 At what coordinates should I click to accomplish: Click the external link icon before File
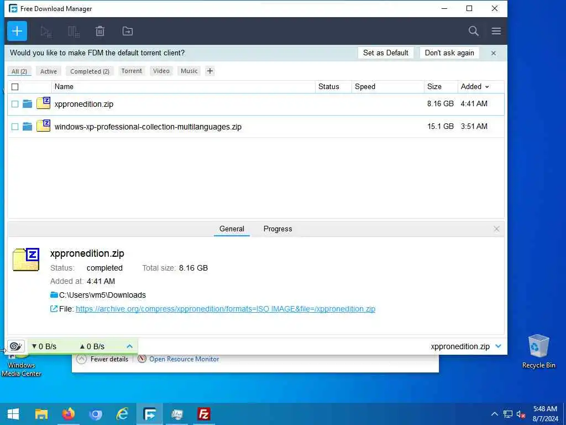tap(54, 309)
